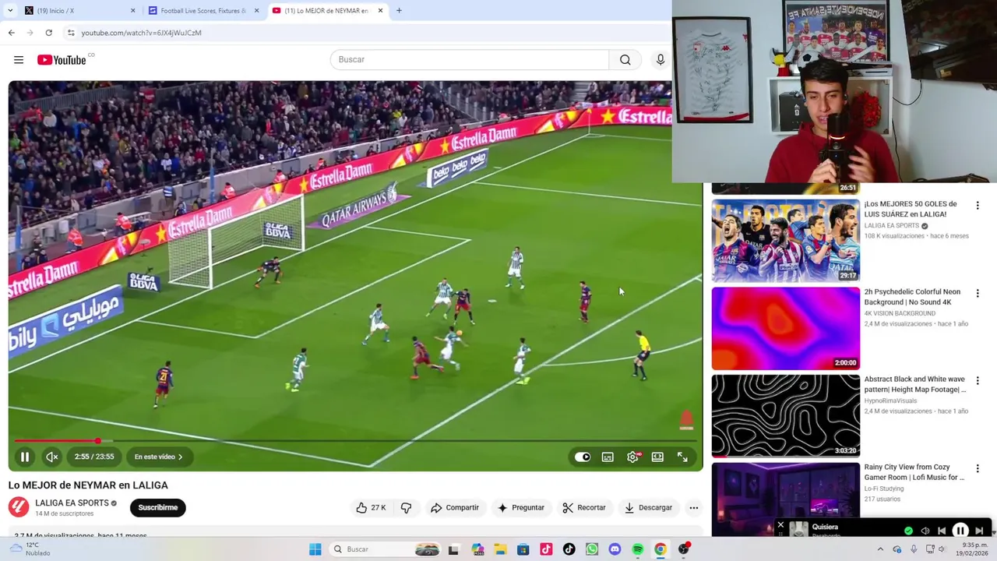Switch to theater mode view
997x561 pixels.
coord(657,457)
